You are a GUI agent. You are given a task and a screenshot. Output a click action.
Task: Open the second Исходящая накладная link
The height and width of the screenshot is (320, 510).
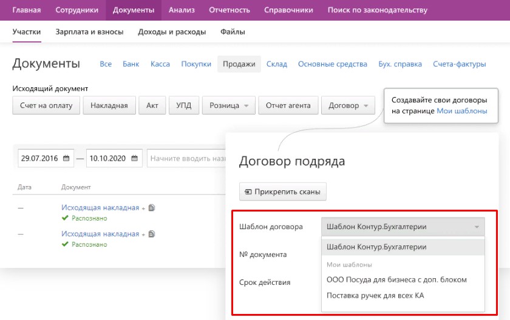pyautogui.click(x=100, y=234)
